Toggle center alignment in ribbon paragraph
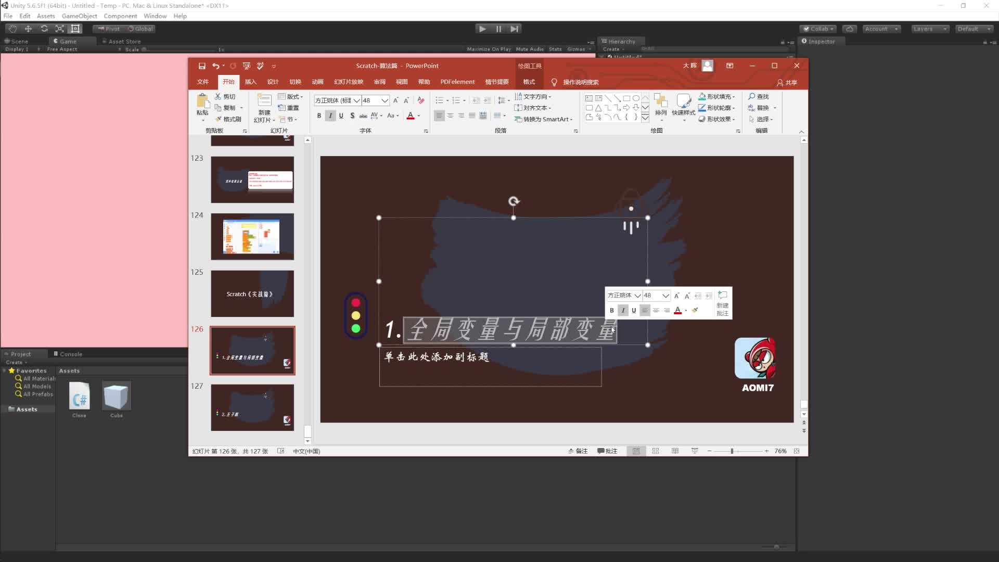Screen dimensions: 999x562 click(x=451, y=116)
